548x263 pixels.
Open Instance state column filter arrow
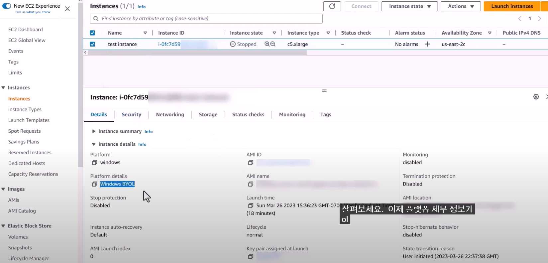click(274, 33)
